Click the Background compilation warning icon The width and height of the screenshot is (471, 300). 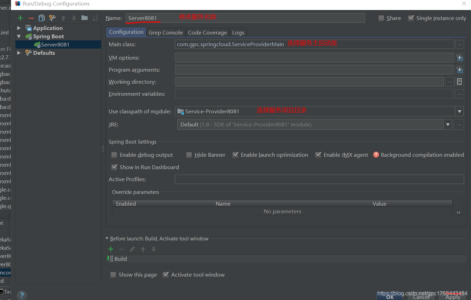point(376,155)
